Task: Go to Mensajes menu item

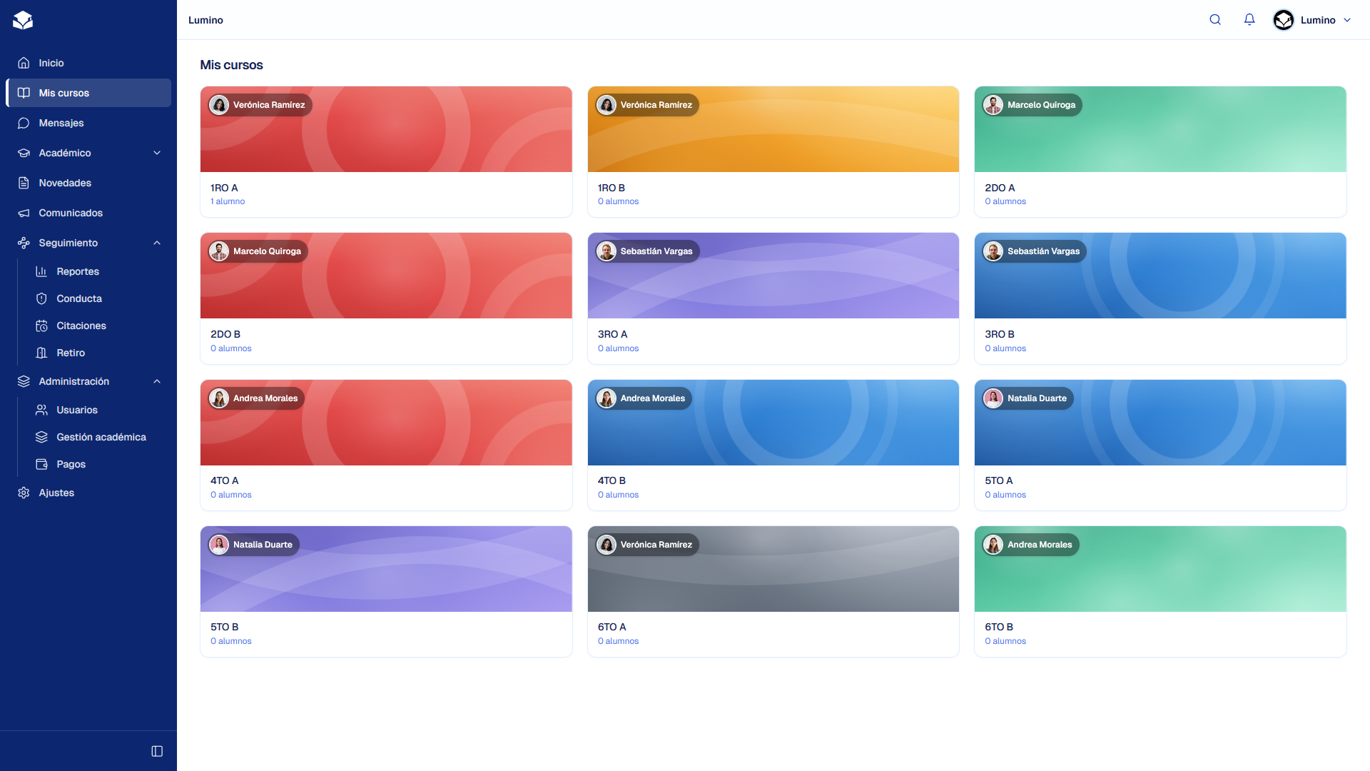Action: tap(88, 123)
